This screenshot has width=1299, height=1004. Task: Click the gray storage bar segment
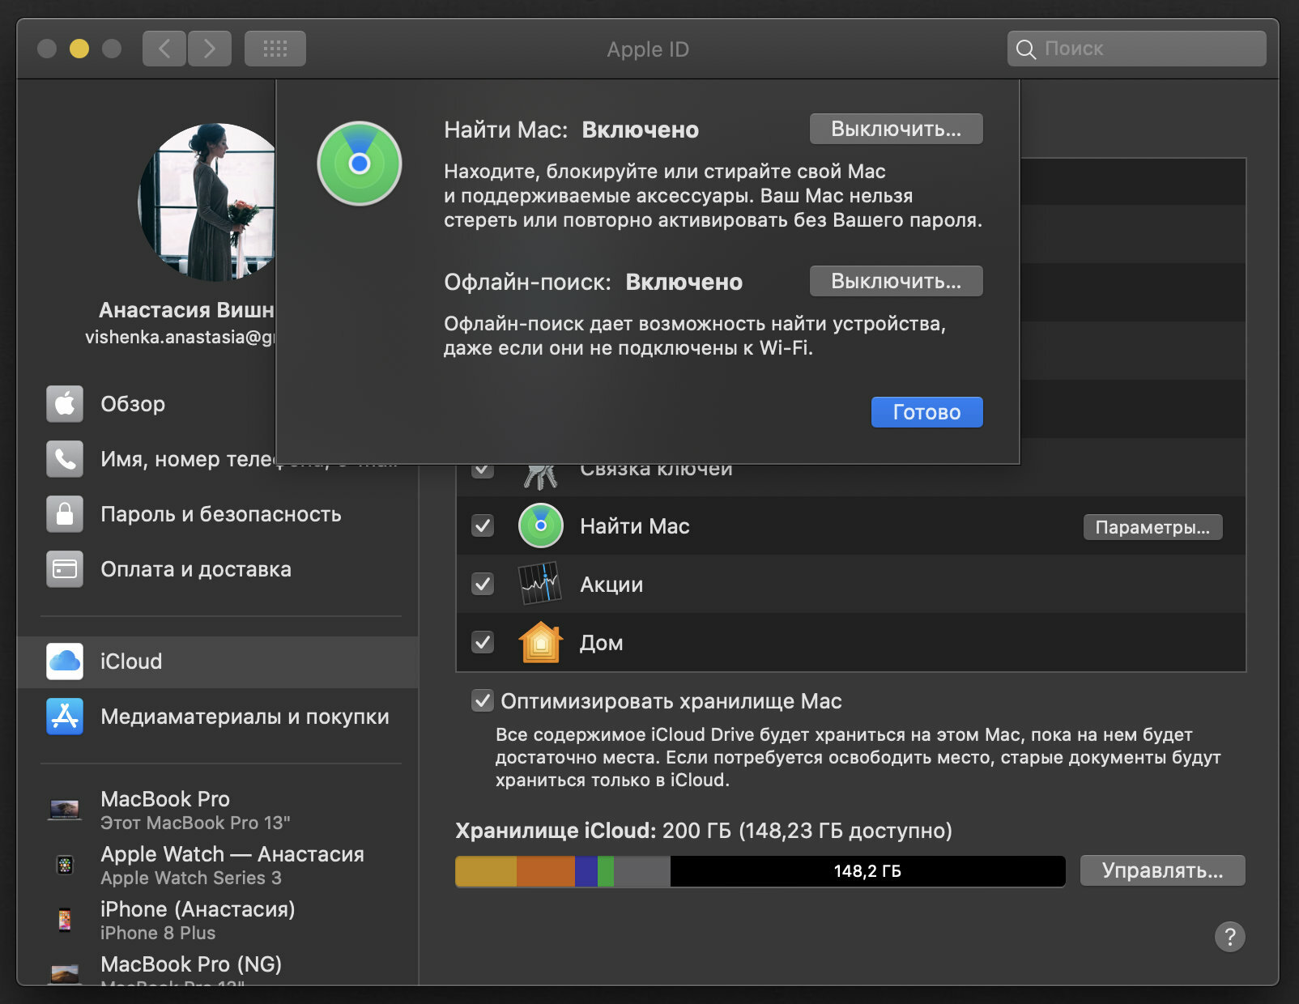[x=642, y=871]
